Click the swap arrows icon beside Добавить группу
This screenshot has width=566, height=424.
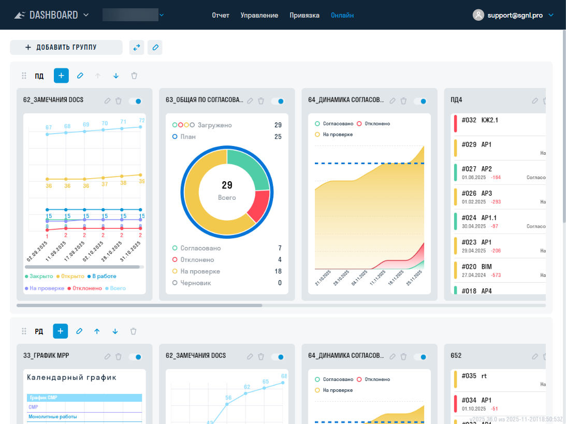pos(137,48)
